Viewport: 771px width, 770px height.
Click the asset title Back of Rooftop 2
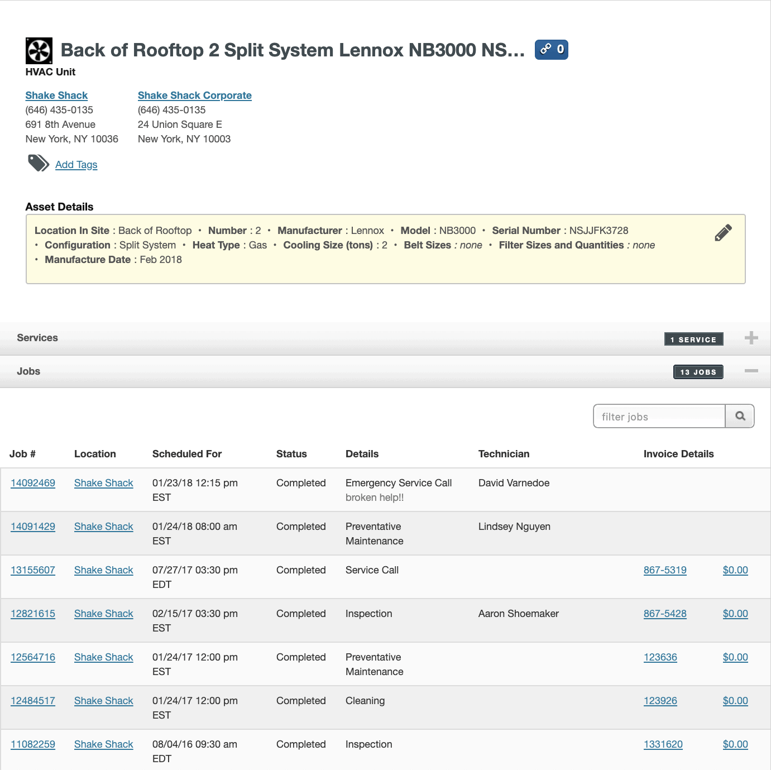[293, 50]
